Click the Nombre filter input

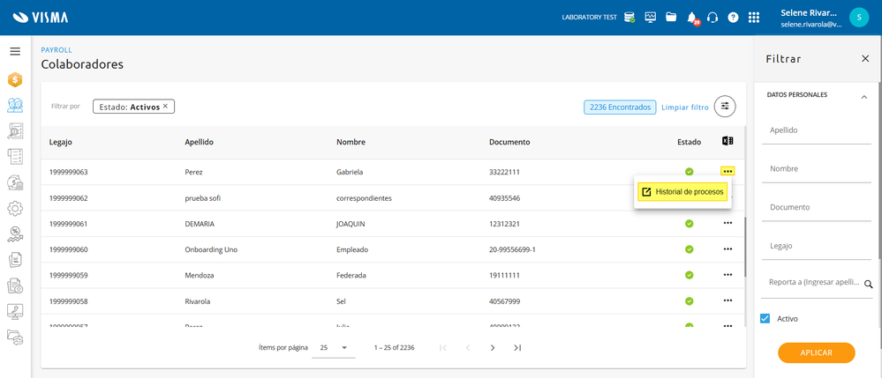click(x=817, y=169)
